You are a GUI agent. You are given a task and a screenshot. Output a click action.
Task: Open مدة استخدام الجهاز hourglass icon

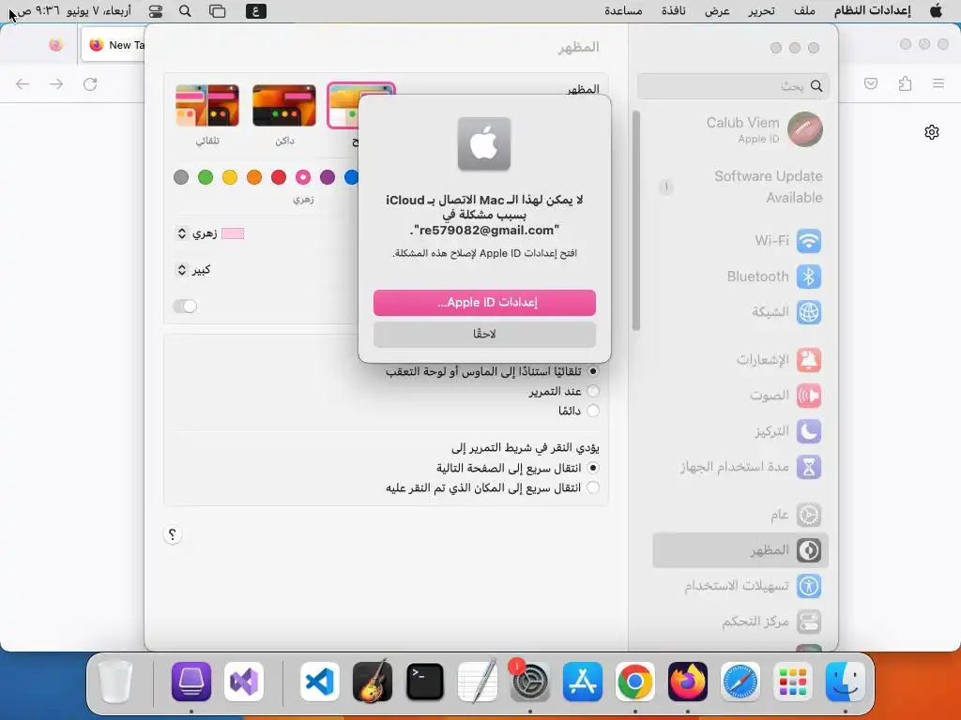coord(808,467)
